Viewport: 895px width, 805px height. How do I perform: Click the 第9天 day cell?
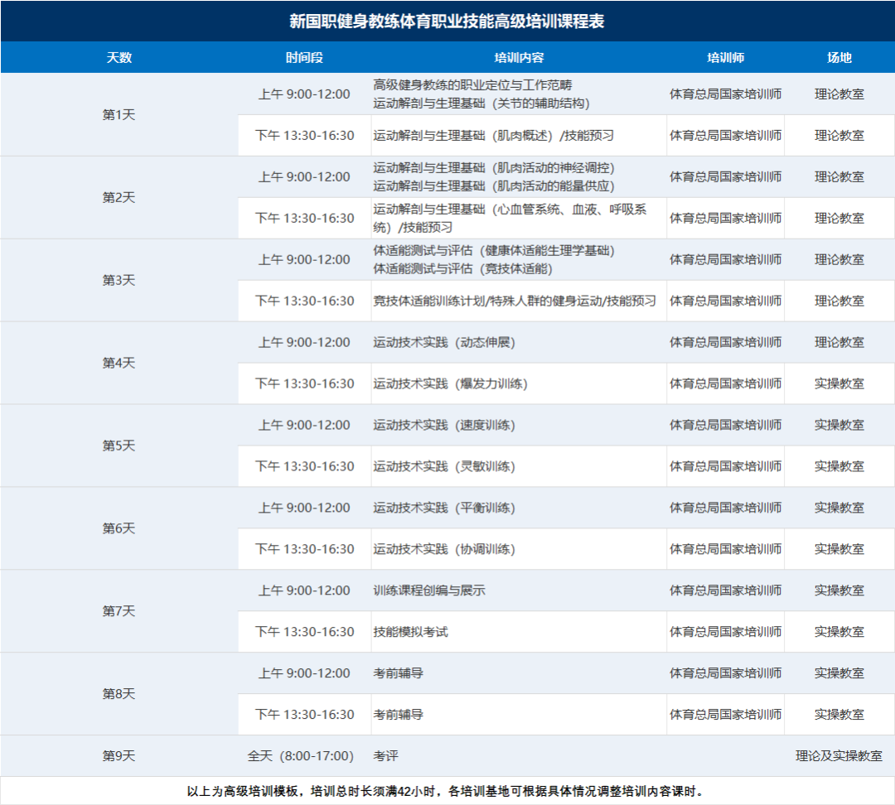pos(119,756)
